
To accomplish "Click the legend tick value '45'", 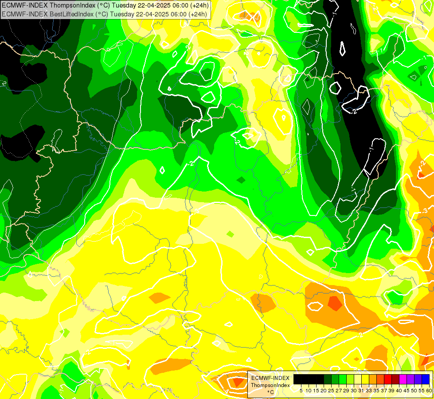I will click(x=407, y=391).
